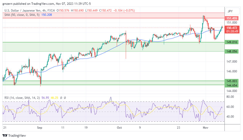Viewport: 243px width, 140px height.
Task: Click the 146.000 price axis tick
Action: click(x=232, y=71)
